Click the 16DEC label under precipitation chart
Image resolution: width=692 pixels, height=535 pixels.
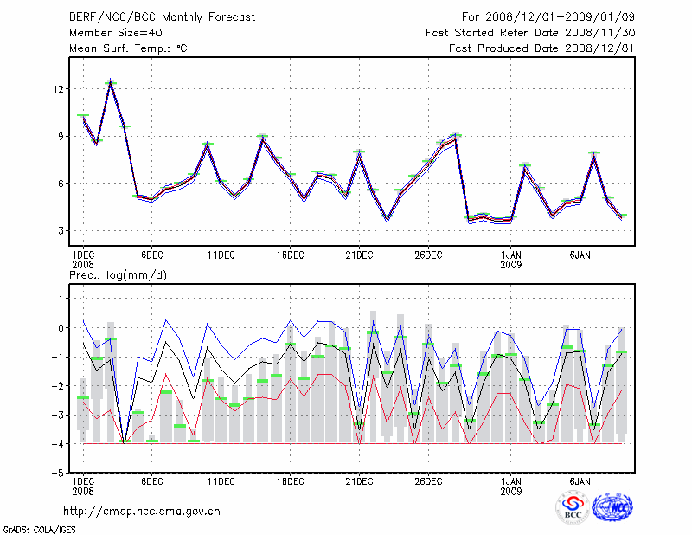[290, 480]
